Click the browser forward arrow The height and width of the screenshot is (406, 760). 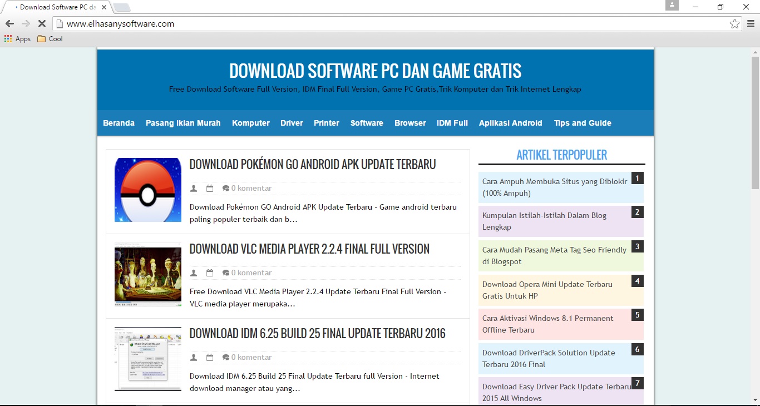[x=26, y=24]
